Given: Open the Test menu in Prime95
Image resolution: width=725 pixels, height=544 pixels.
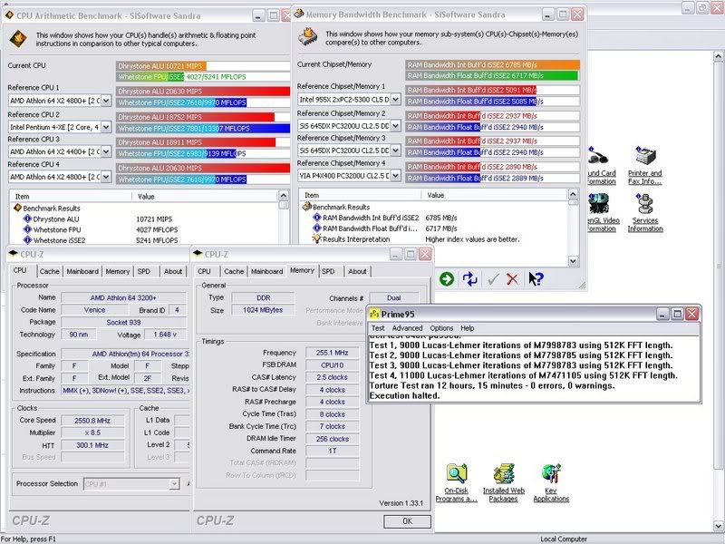Looking at the screenshot, I should [x=378, y=328].
